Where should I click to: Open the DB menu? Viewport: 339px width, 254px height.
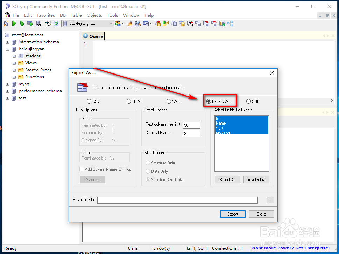point(63,15)
